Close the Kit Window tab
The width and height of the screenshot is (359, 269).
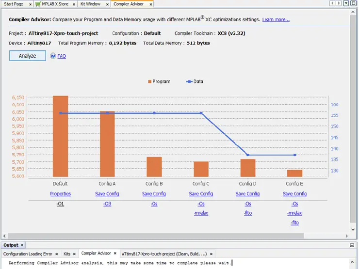(x=107, y=4)
